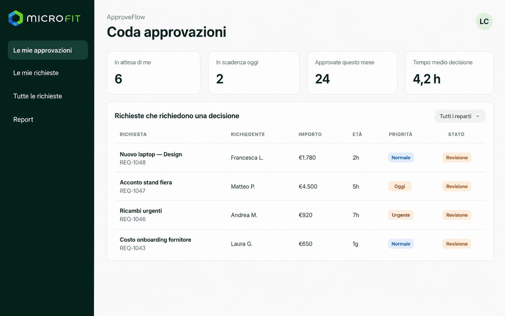Select the Approvate questo mese card

pyautogui.click(x=352, y=73)
